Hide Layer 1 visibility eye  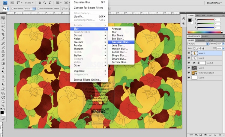click(189, 68)
